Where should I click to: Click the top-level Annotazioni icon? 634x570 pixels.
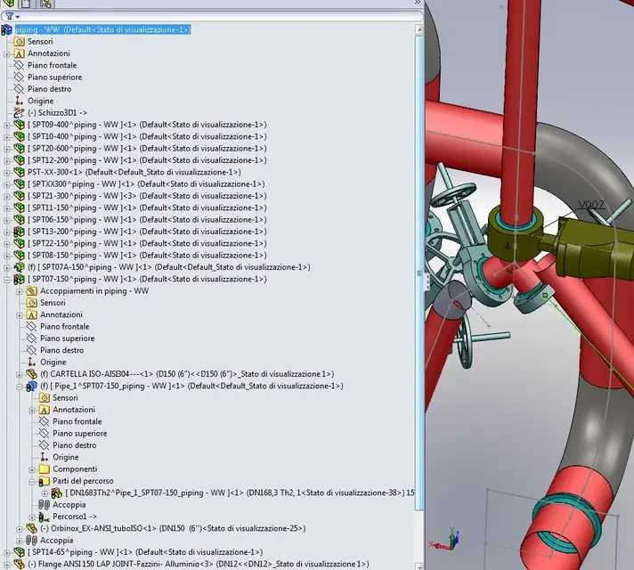point(19,53)
